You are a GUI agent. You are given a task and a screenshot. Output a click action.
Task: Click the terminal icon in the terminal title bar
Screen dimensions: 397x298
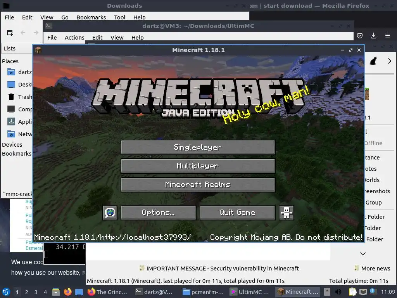click(48, 26)
